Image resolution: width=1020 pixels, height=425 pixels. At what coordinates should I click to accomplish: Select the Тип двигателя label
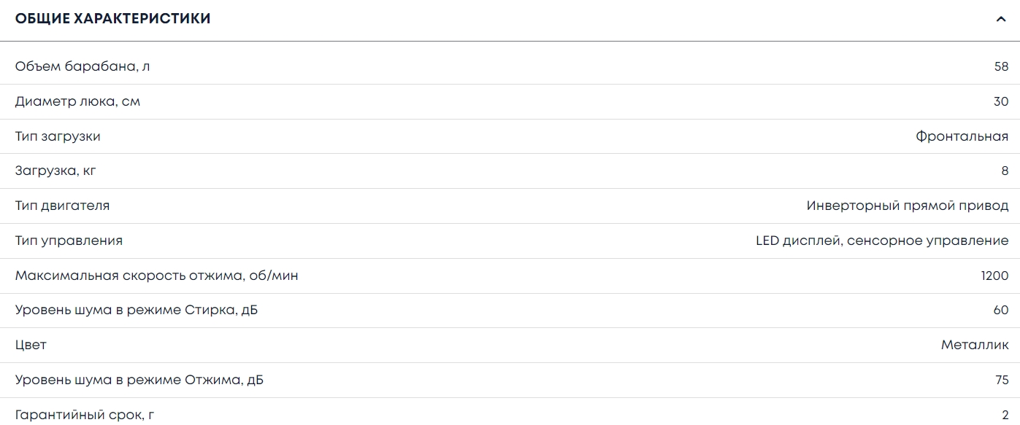62,206
